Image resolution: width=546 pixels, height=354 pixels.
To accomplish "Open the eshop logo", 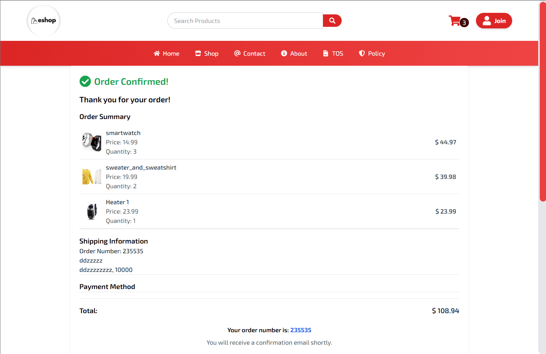I will pyautogui.click(x=43, y=20).
